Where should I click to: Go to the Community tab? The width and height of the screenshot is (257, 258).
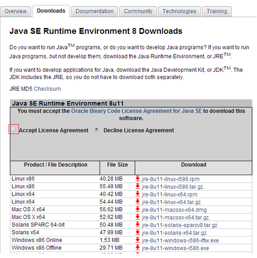coord(138,11)
